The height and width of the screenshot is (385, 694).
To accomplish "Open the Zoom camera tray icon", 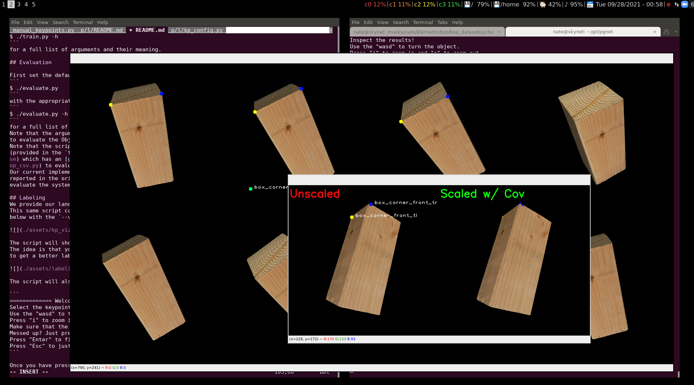I will tap(684, 4).
